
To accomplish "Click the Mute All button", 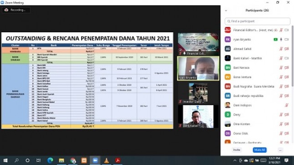I will pos(259,150).
